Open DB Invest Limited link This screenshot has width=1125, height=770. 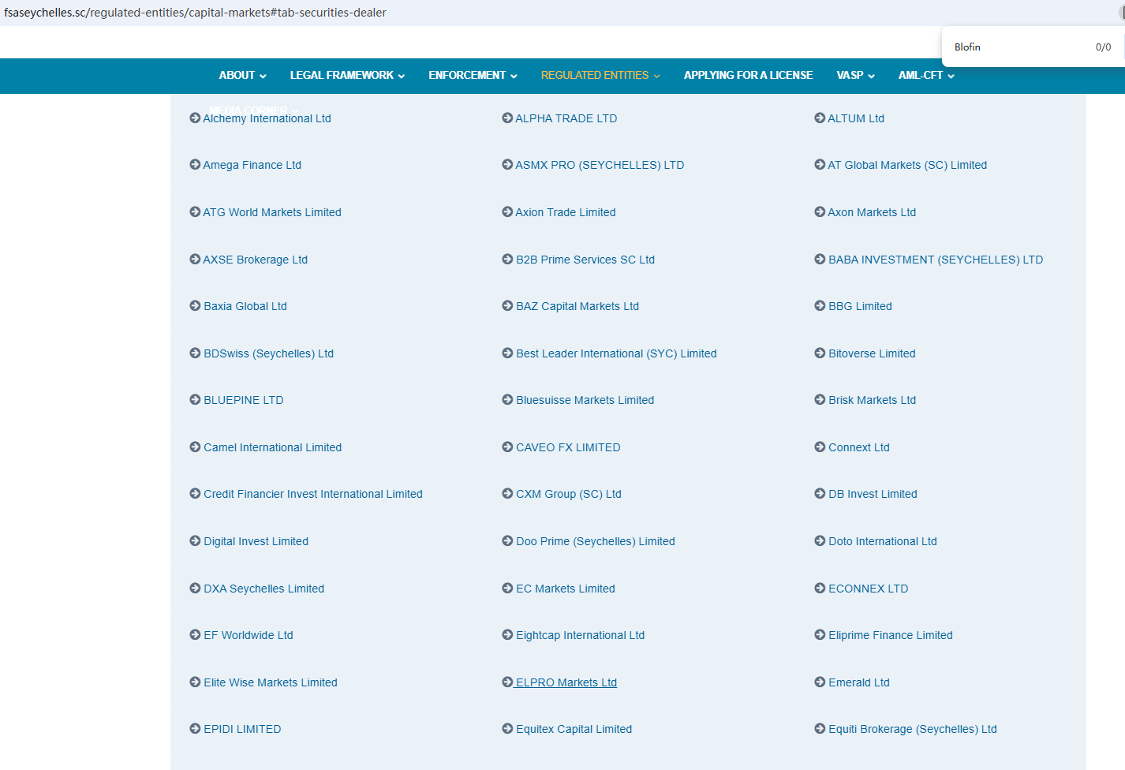point(873,494)
